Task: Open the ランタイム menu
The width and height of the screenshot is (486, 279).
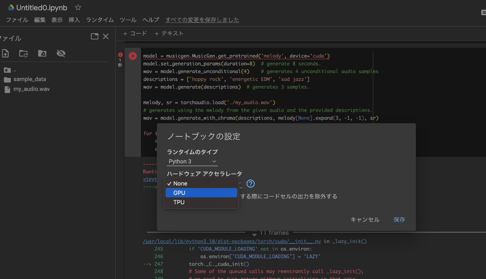Action: click(x=100, y=20)
